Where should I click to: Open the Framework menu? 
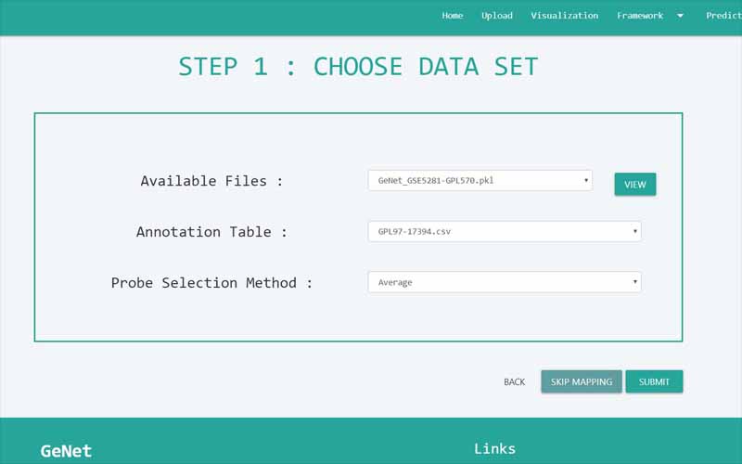click(640, 16)
